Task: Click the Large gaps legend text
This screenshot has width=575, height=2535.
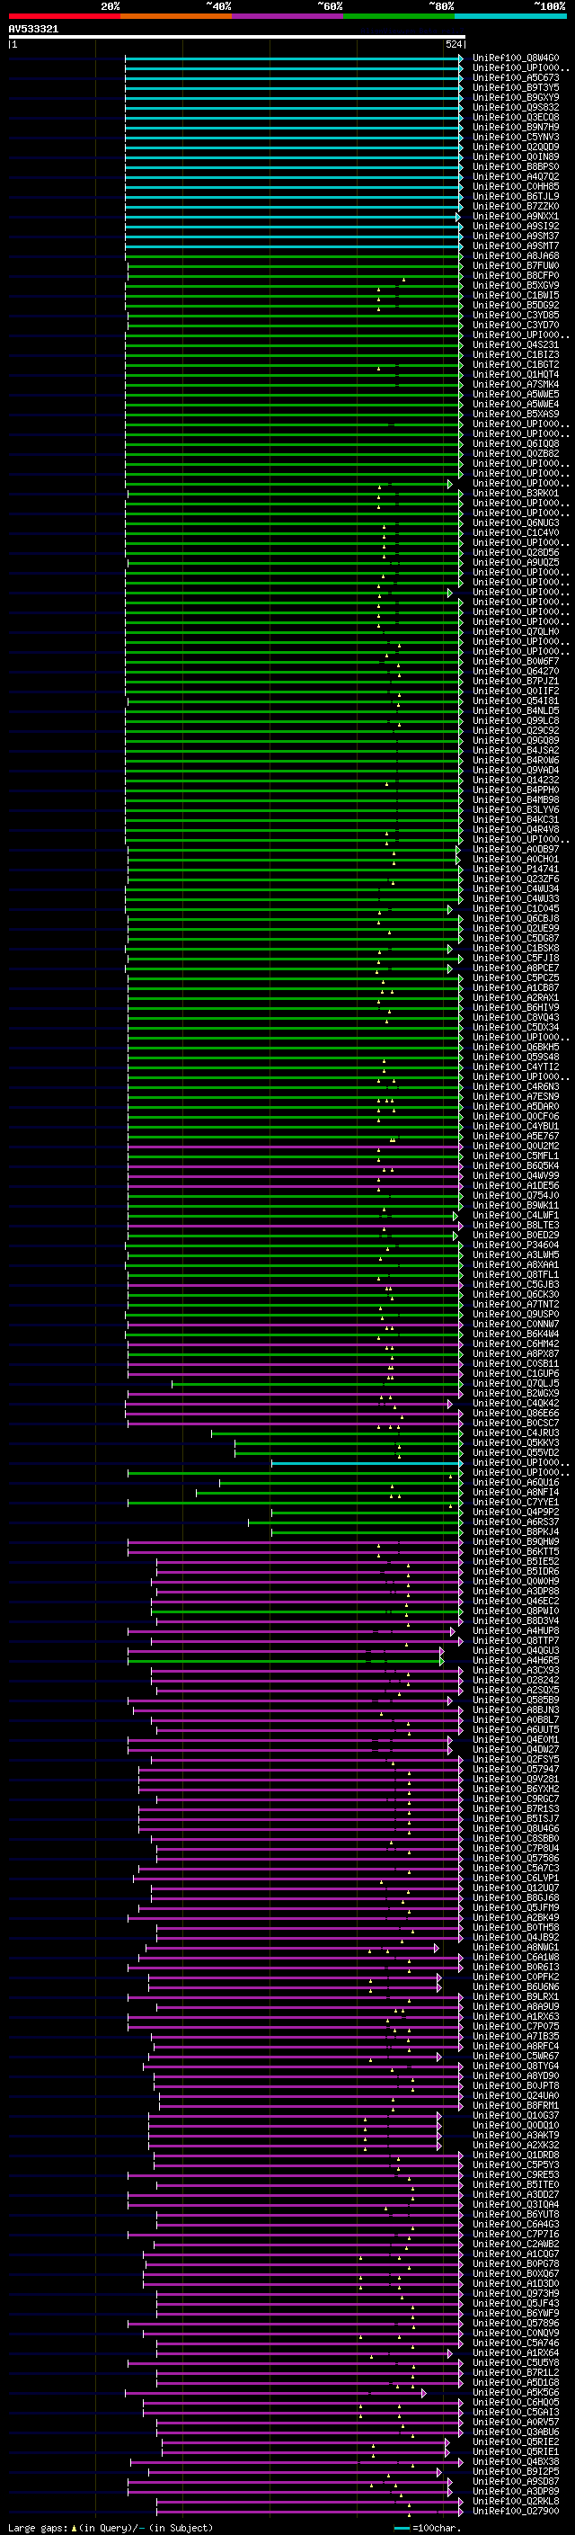Action: (x=111, y=2527)
